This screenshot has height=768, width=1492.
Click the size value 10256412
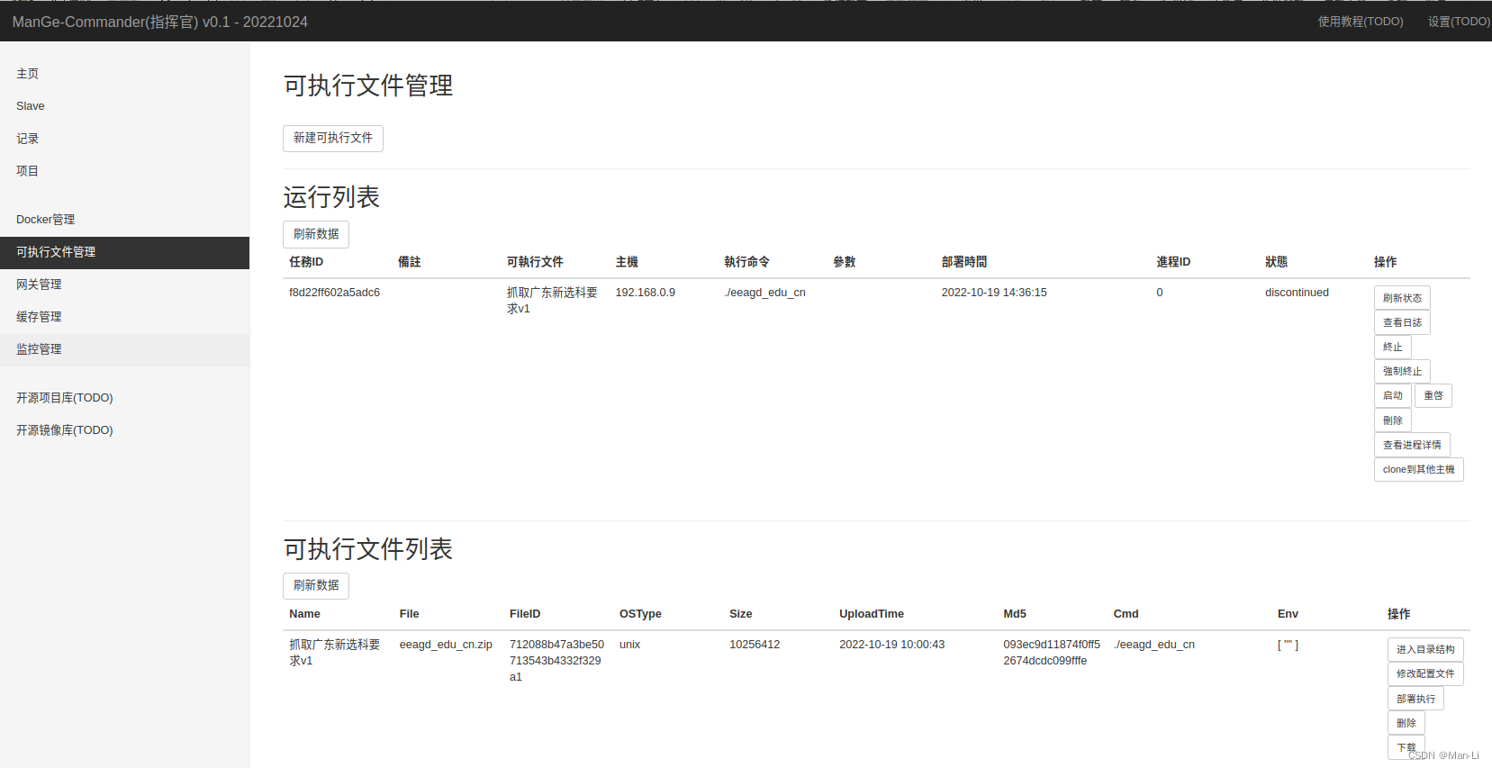pos(755,645)
